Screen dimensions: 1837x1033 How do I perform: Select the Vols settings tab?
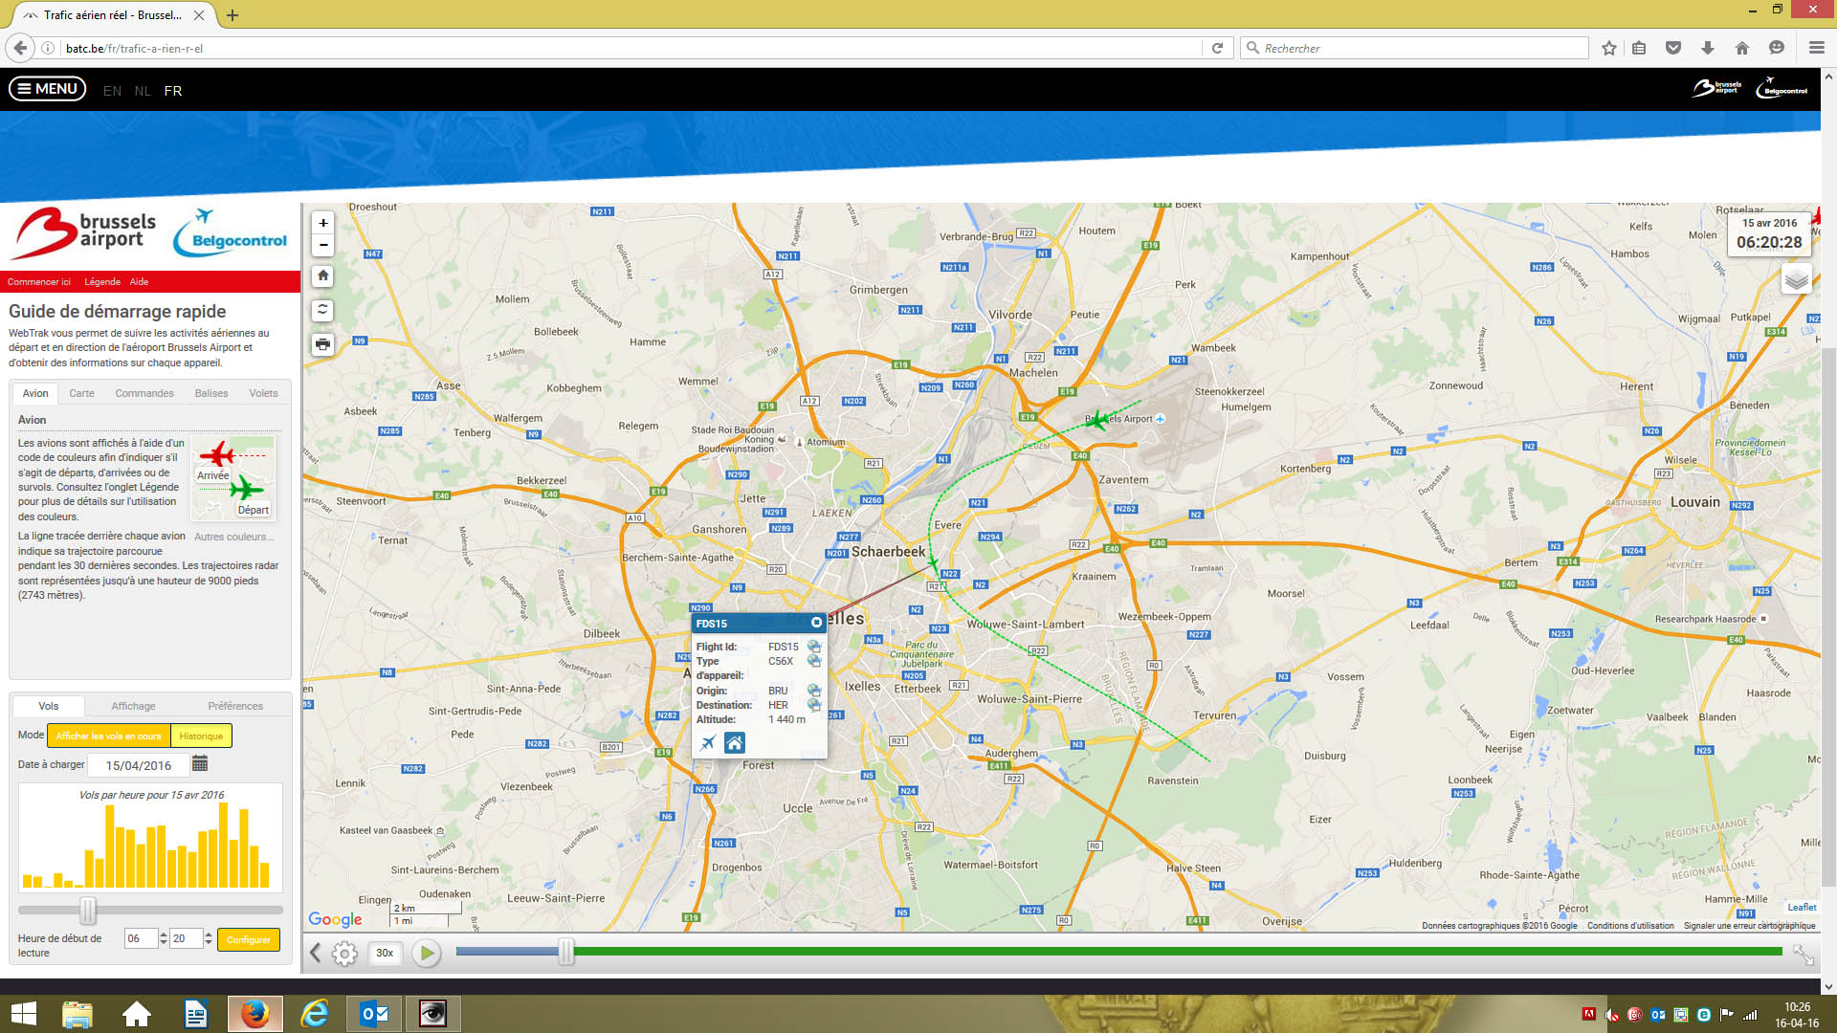point(49,706)
